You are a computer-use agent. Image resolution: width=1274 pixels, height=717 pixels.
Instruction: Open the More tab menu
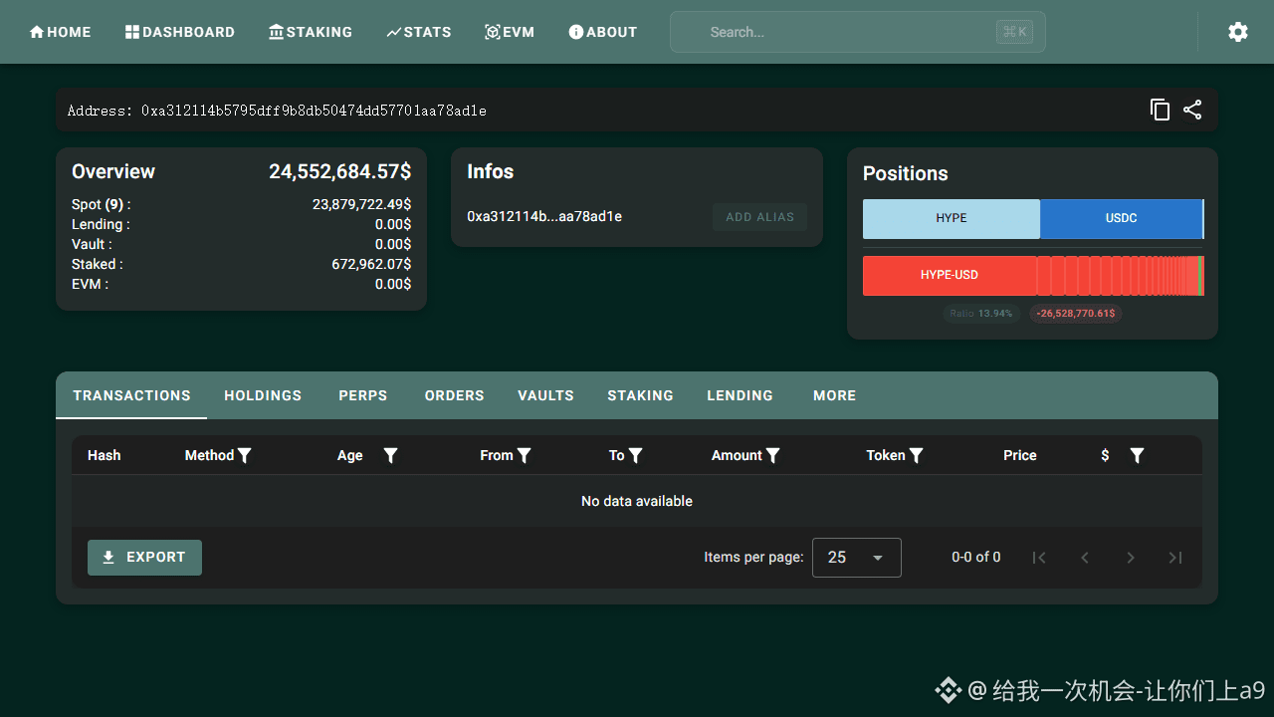[x=834, y=395]
